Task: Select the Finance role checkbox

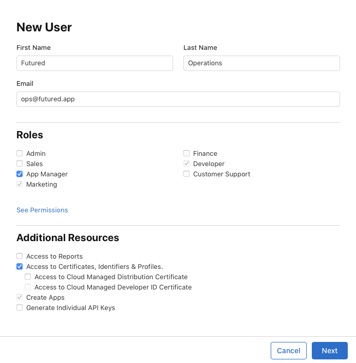Action: pyautogui.click(x=186, y=153)
